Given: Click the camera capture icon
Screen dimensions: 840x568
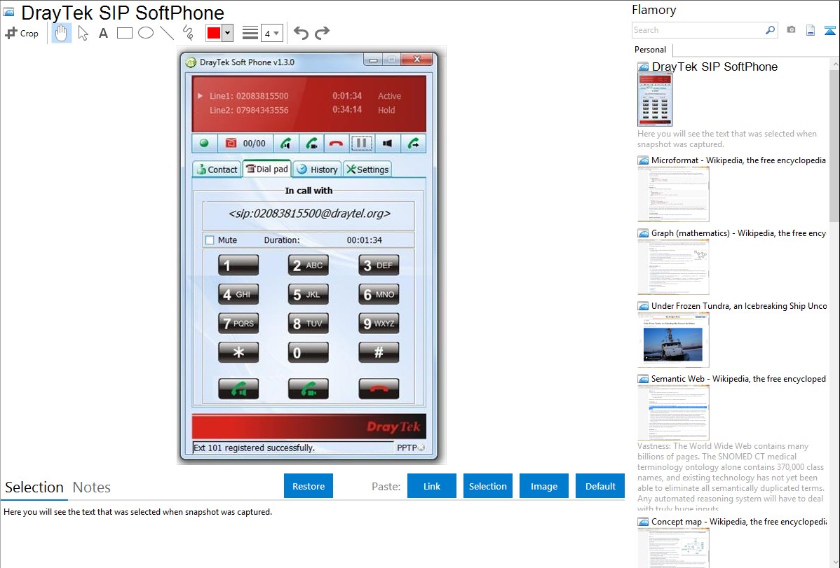Looking at the screenshot, I should pyautogui.click(x=791, y=30).
